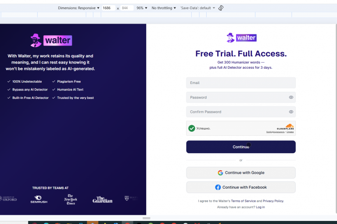This screenshot has height=224, width=337.
Task: Focus the Password input field
Action: 241,97
